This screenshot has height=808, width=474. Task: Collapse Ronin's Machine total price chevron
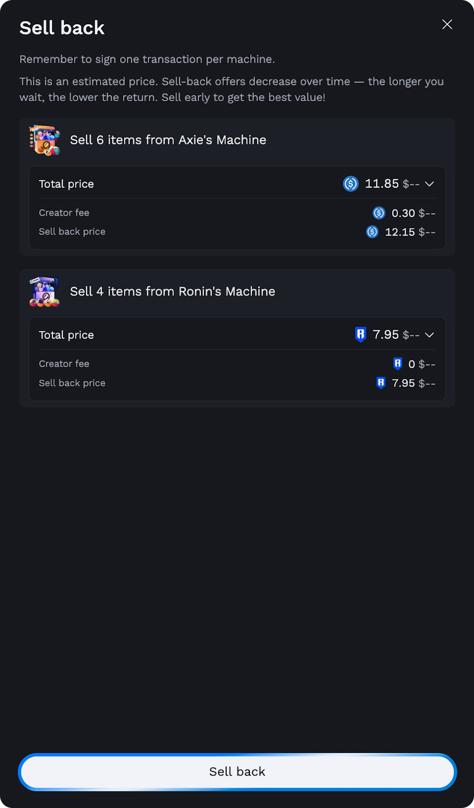430,335
